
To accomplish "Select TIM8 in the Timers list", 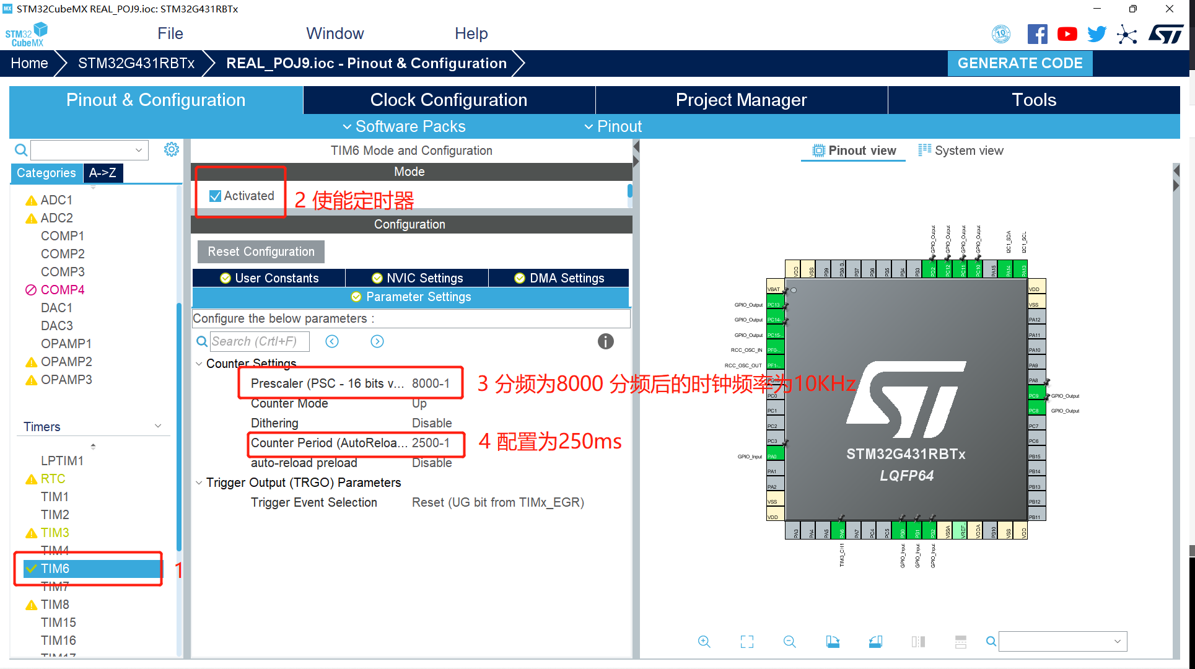I will pyautogui.click(x=55, y=605).
